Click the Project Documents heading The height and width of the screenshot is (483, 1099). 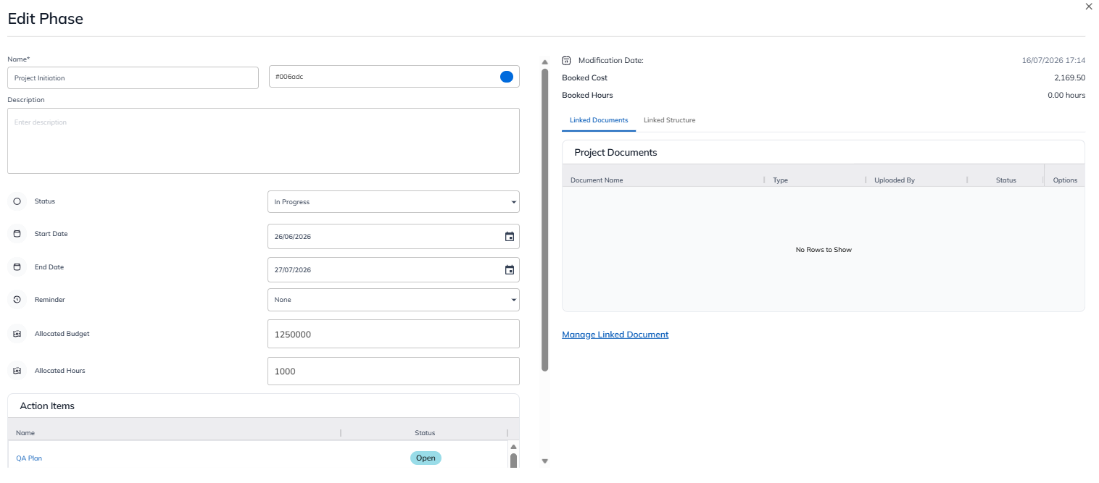click(615, 153)
